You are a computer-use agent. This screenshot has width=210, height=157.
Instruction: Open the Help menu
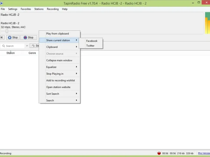tap(65, 9)
